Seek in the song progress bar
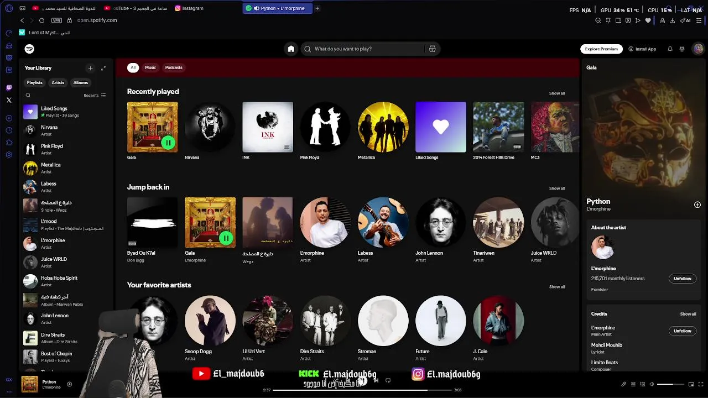 click(x=362, y=390)
